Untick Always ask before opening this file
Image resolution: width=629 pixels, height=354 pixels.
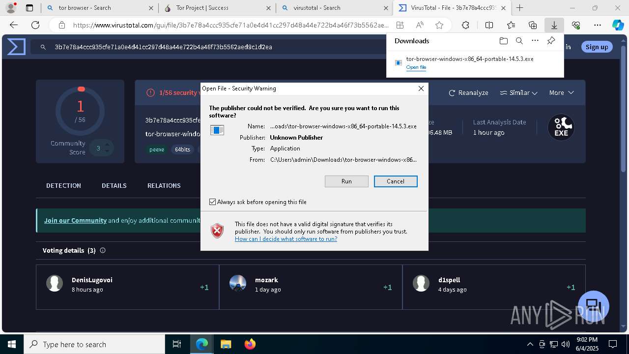(x=212, y=202)
